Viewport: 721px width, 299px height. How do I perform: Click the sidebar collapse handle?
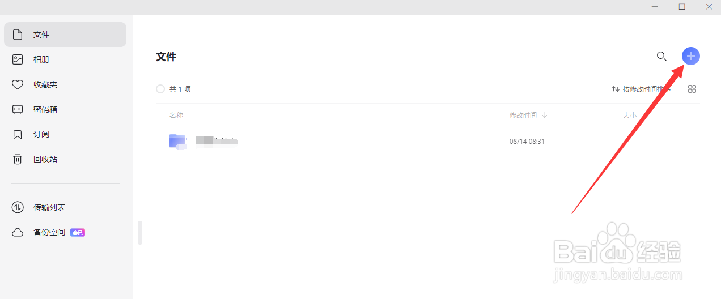[x=140, y=233]
